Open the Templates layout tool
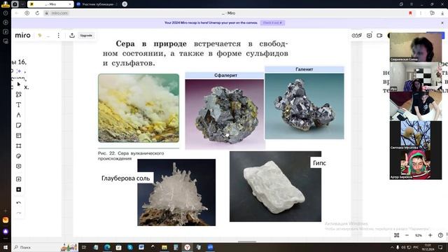448x252 pixels. coord(19,136)
